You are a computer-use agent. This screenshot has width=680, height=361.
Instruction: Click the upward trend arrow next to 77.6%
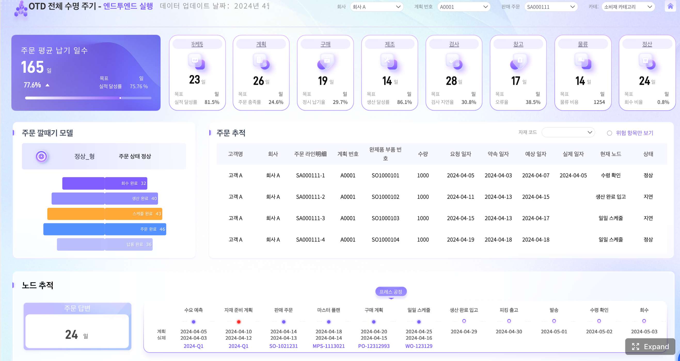(x=48, y=85)
